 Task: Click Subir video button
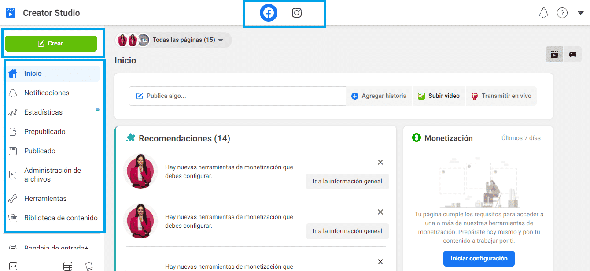click(x=439, y=96)
